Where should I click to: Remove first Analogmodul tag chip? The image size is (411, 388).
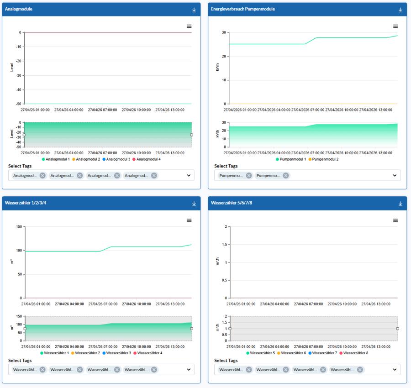[42, 175]
